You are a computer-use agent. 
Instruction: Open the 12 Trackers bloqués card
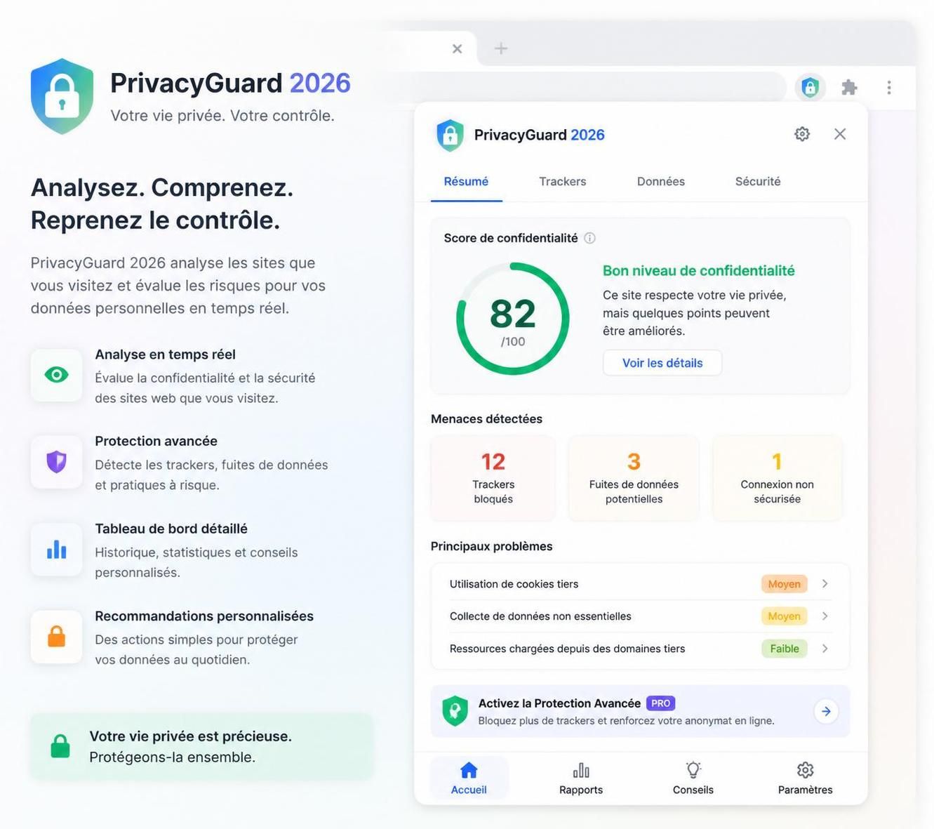pos(493,478)
